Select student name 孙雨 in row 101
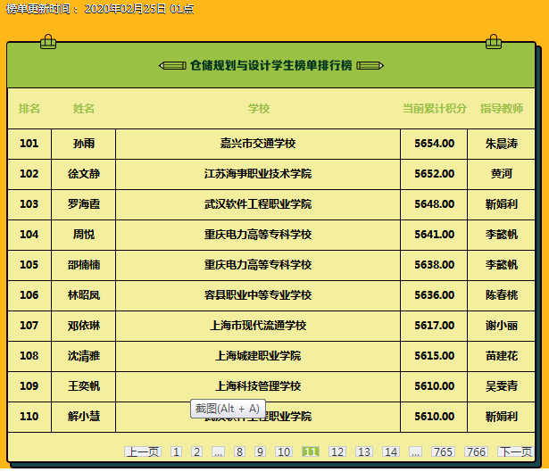The image size is (549, 472). pyautogui.click(x=84, y=143)
